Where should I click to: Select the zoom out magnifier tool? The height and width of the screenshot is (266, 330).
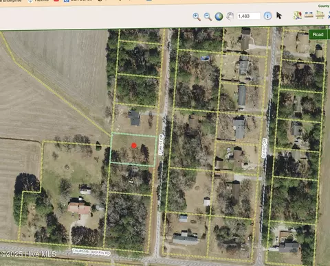point(208,16)
